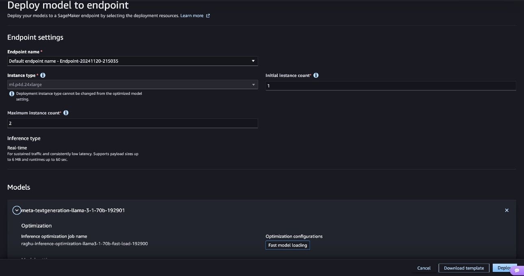524x276 pixels.
Task: Open the purple chat feedback icon
Action: pyautogui.click(x=516, y=270)
